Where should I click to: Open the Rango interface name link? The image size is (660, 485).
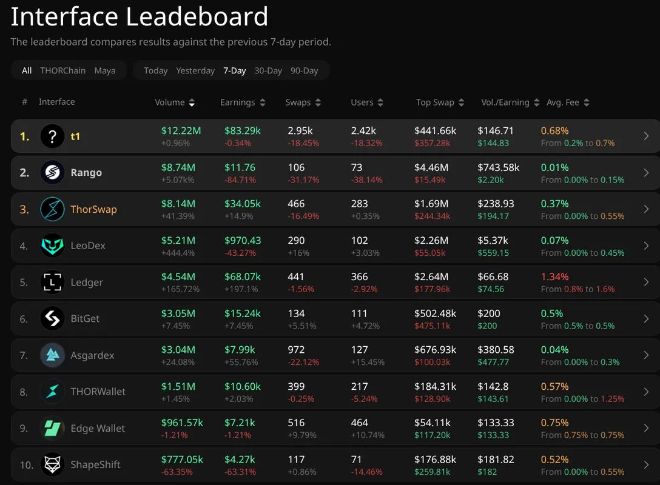86,172
